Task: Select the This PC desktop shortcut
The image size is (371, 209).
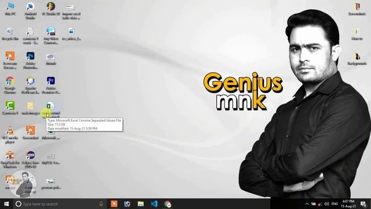Action: (x=10, y=9)
